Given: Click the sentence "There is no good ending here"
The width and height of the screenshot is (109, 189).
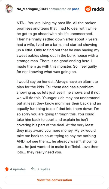Looking at the screenshot, I should (65, 61).
